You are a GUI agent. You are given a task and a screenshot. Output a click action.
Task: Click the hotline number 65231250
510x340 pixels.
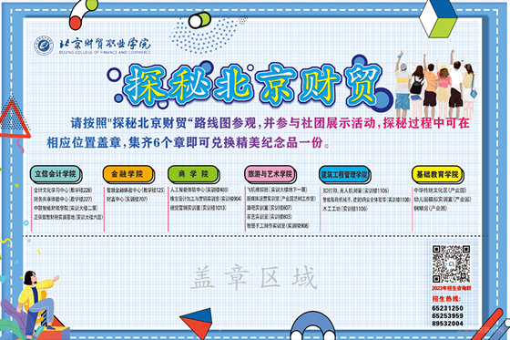pos(447,308)
